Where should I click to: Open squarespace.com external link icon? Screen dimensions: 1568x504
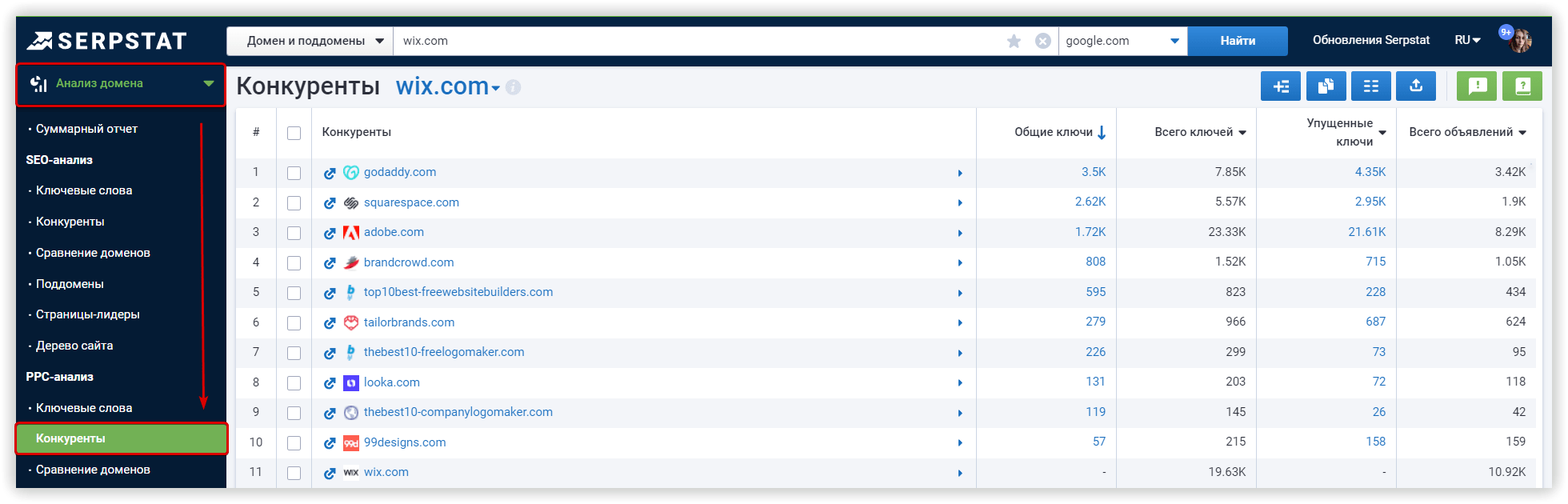(x=330, y=203)
